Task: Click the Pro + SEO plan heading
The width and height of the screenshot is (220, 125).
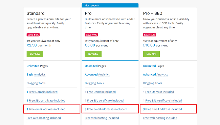Action: pos(153,13)
